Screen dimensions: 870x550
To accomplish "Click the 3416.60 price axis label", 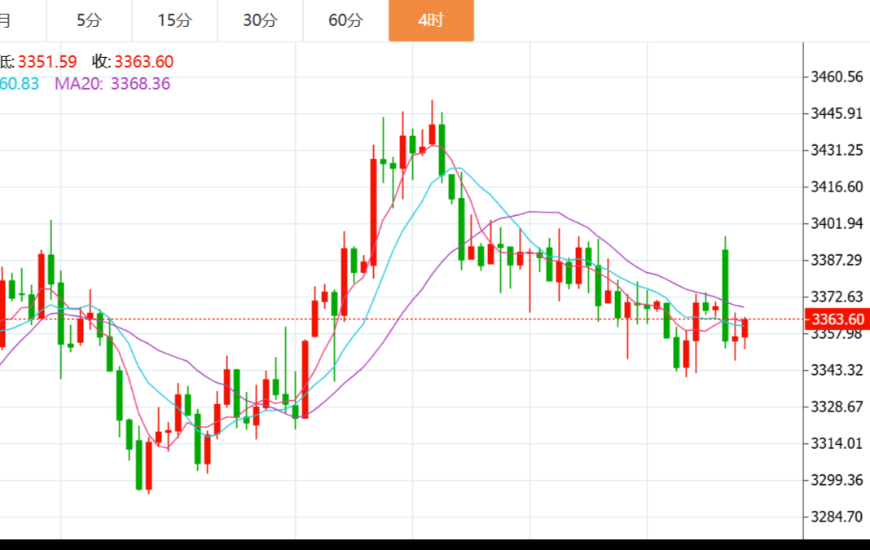I will click(837, 187).
